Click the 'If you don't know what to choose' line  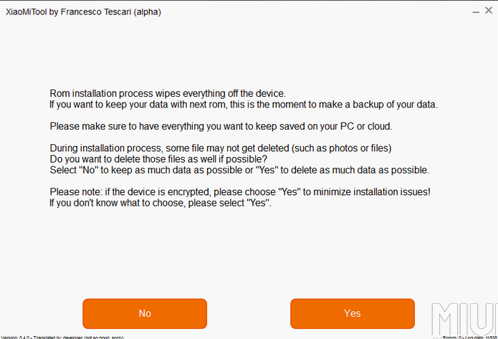click(x=161, y=203)
